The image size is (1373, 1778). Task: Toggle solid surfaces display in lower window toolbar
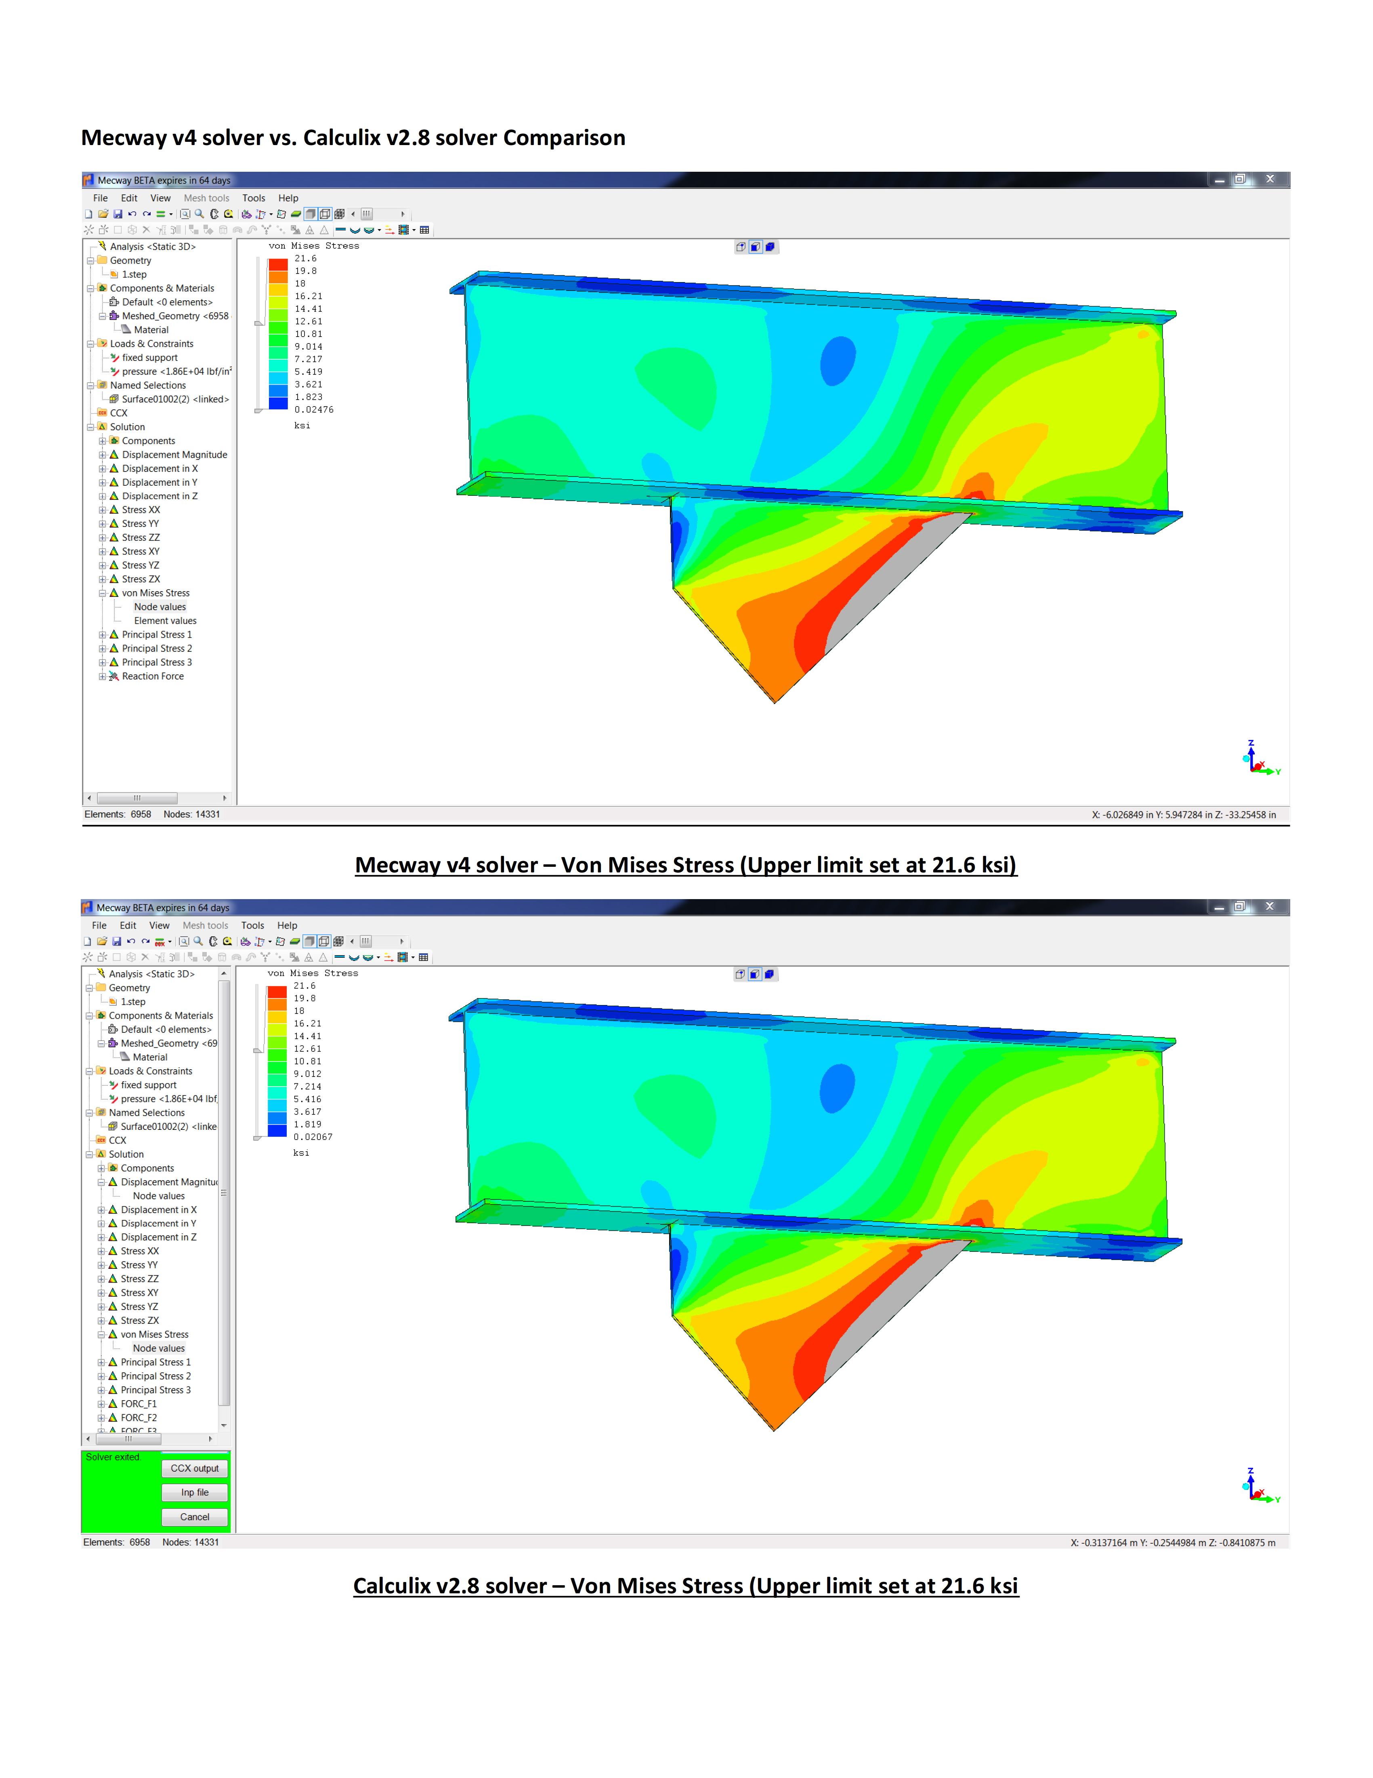coord(309,942)
